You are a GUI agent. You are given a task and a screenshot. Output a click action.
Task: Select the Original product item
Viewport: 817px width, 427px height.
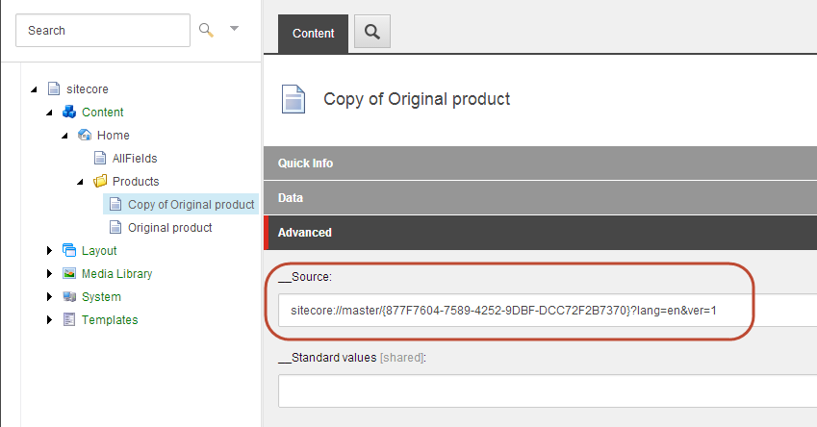(x=169, y=228)
